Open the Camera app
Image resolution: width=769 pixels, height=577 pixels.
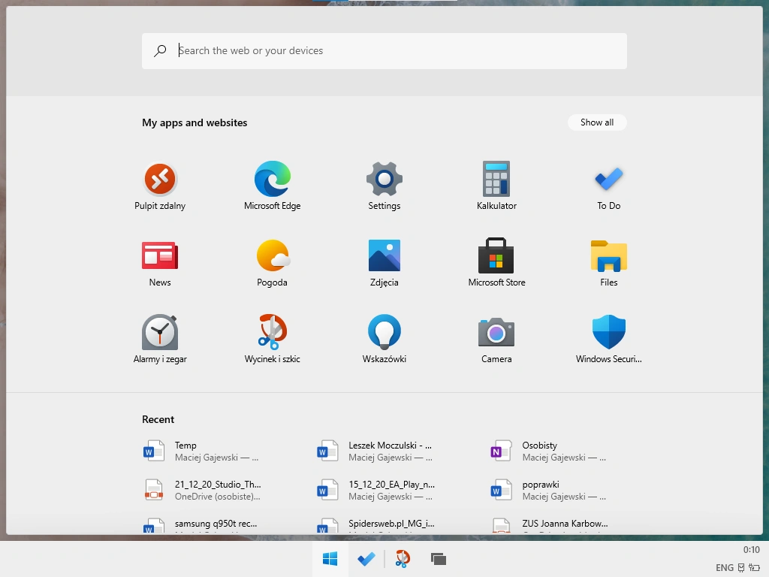tap(496, 340)
